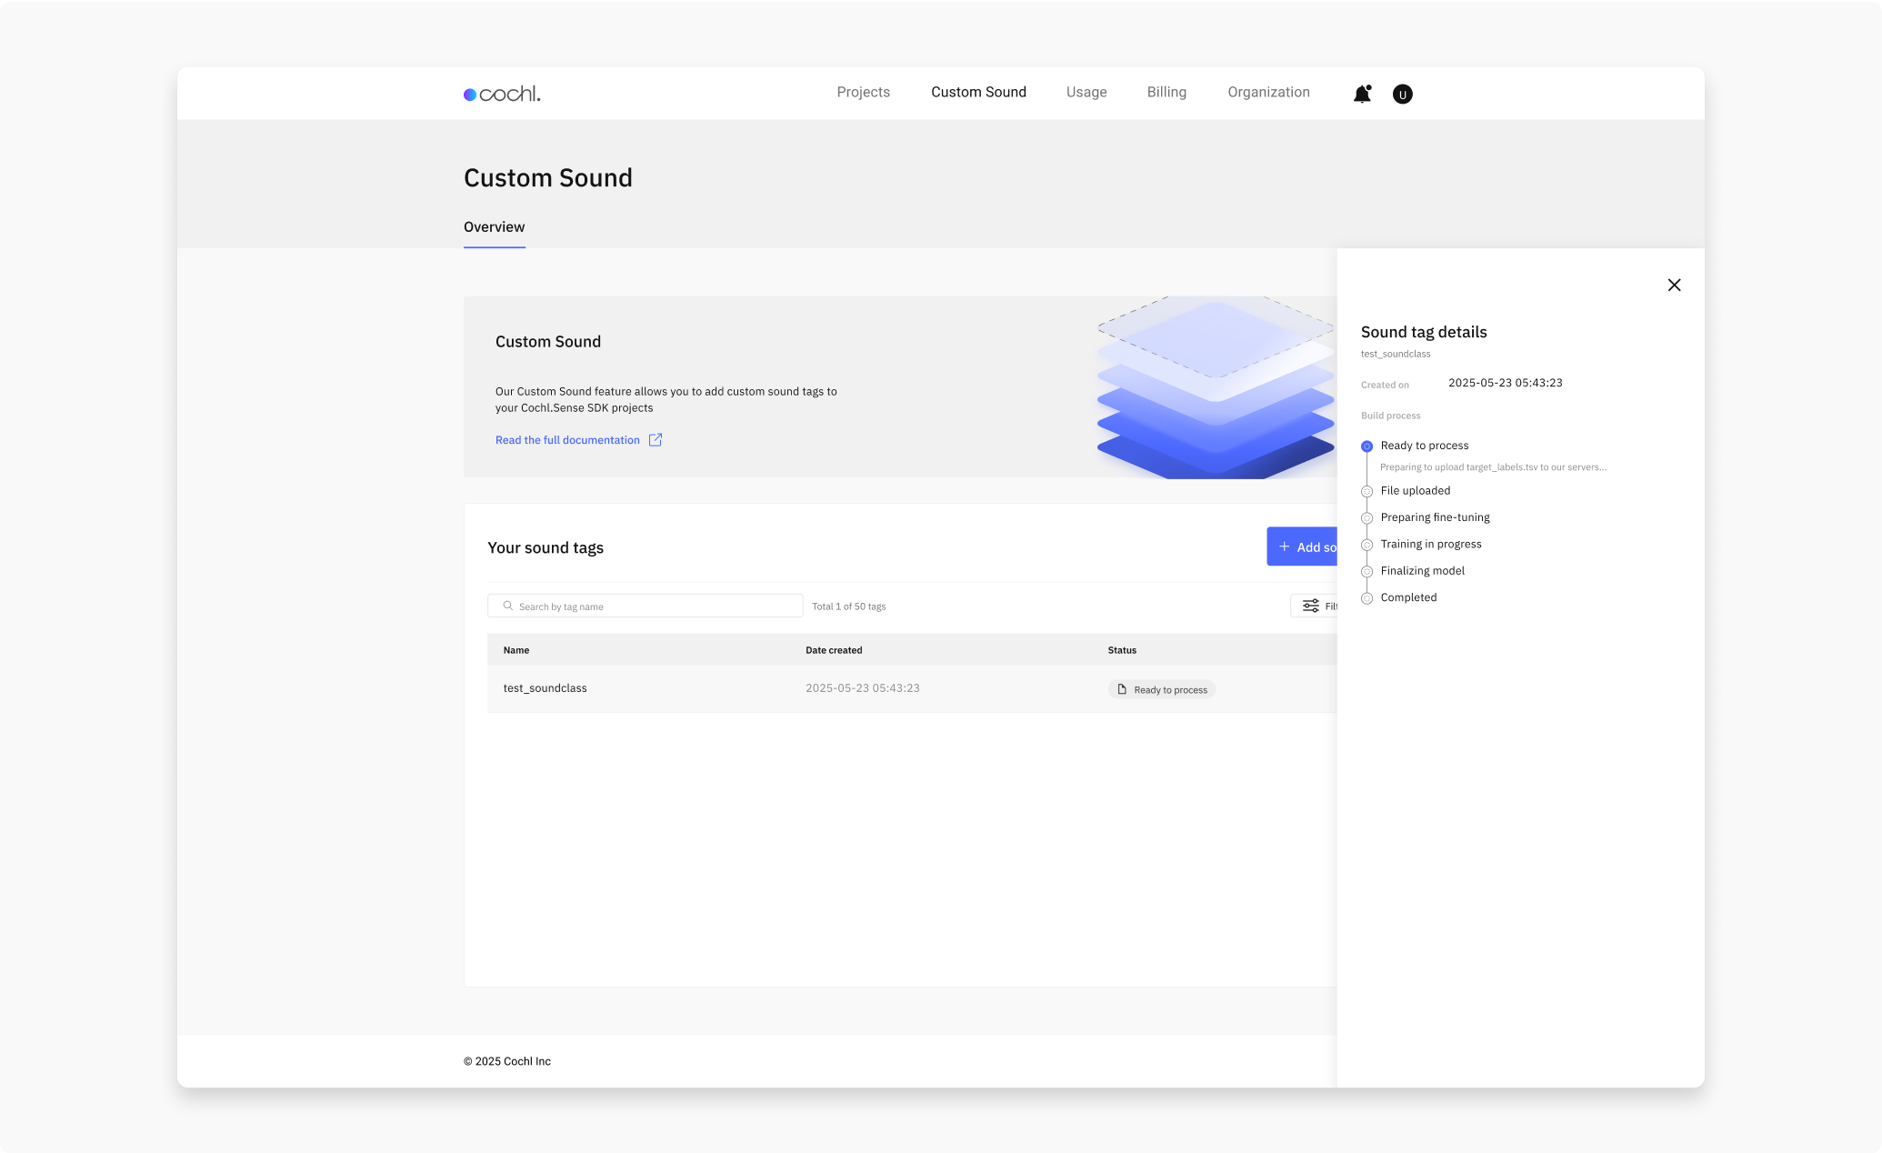Image resolution: width=1882 pixels, height=1153 pixels.
Task: Click the Finalizing model step marker
Action: tap(1366, 571)
